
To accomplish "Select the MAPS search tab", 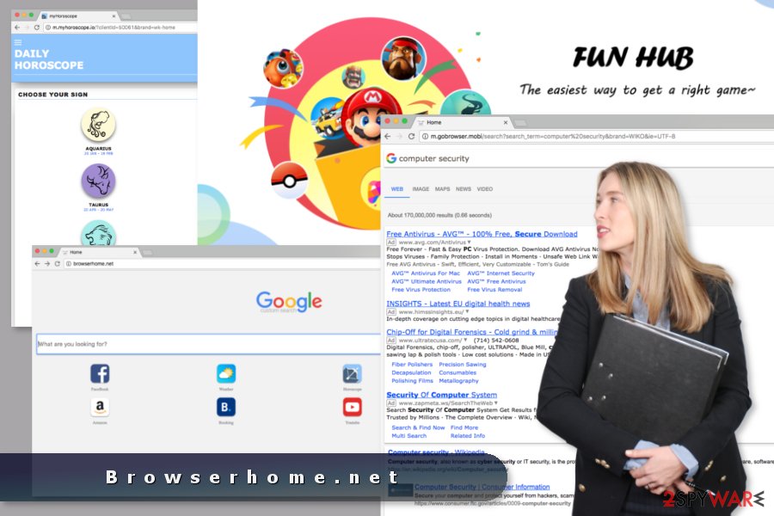I will pyautogui.click(x=442, y=189).
